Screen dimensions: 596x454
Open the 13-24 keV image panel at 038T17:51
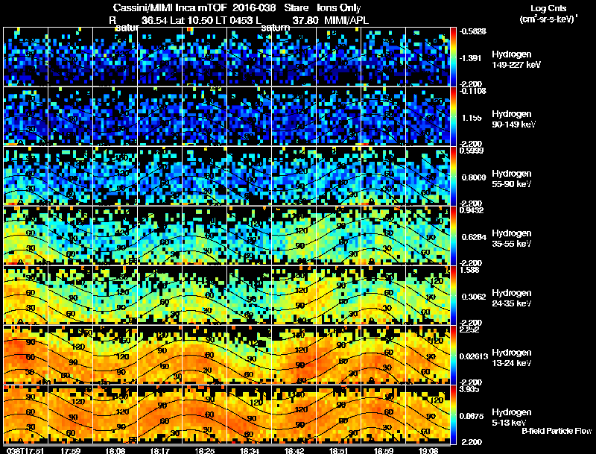point(26,355)
